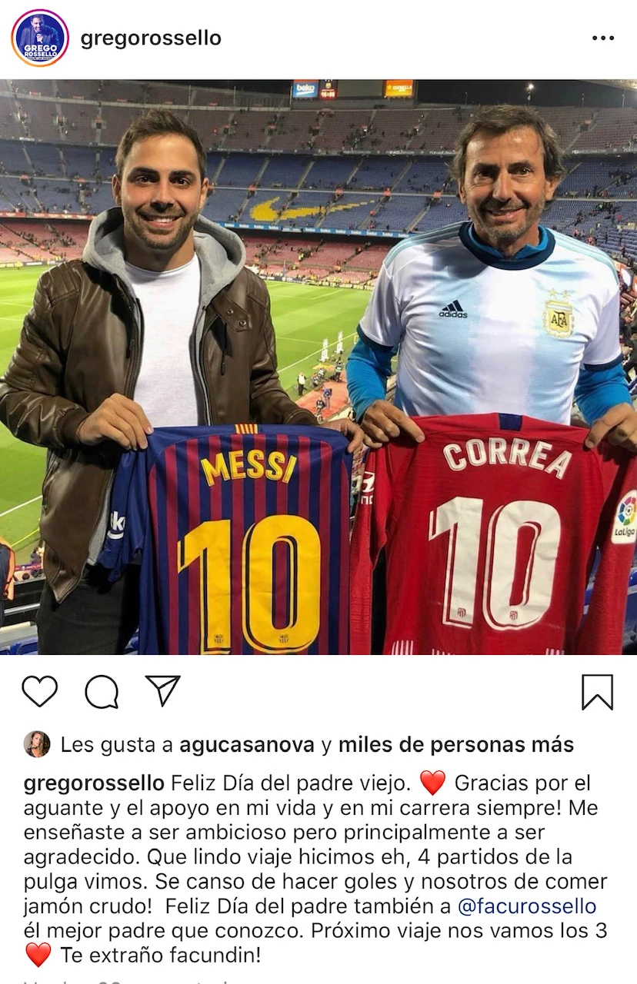Open agucasanova's profile from likes line
The image size is (637, 984).
[247, 745]
